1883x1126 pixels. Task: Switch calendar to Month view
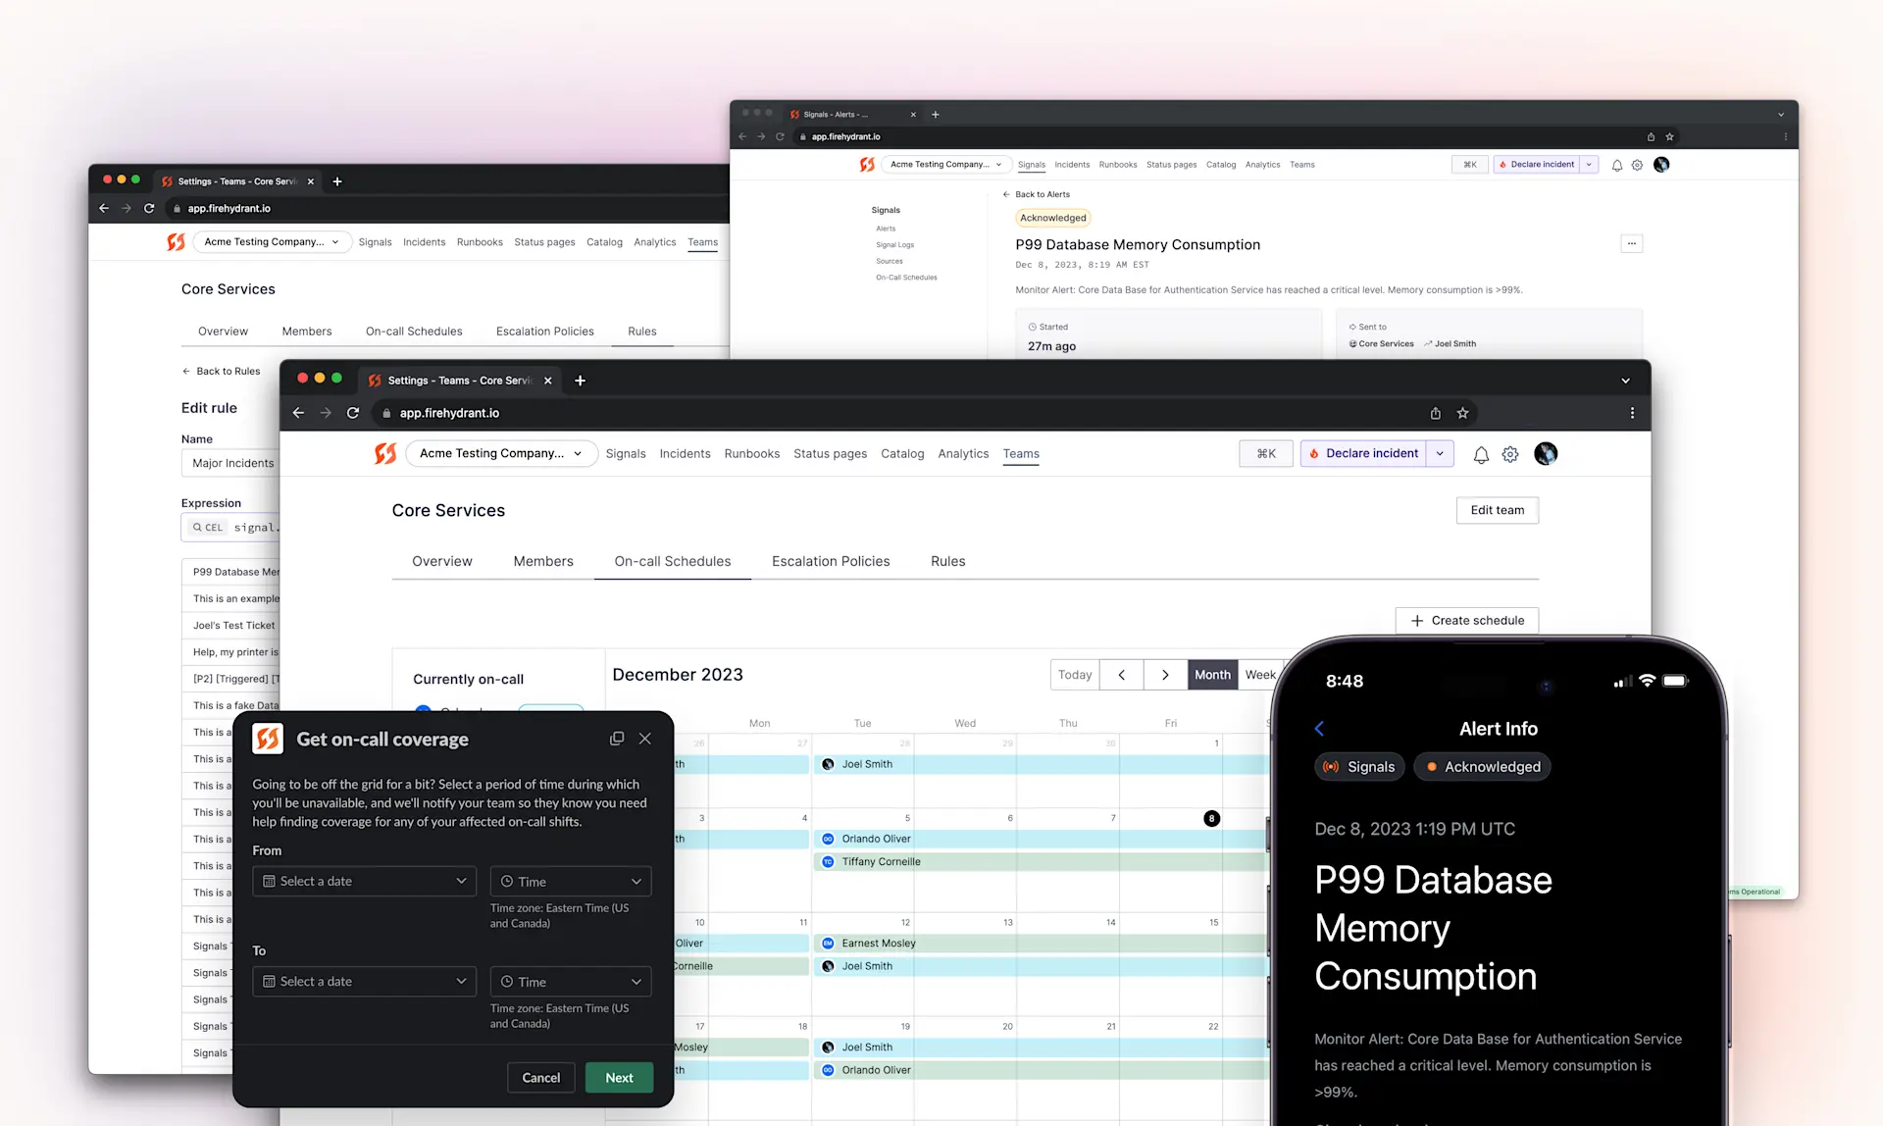pos(1212,675)
